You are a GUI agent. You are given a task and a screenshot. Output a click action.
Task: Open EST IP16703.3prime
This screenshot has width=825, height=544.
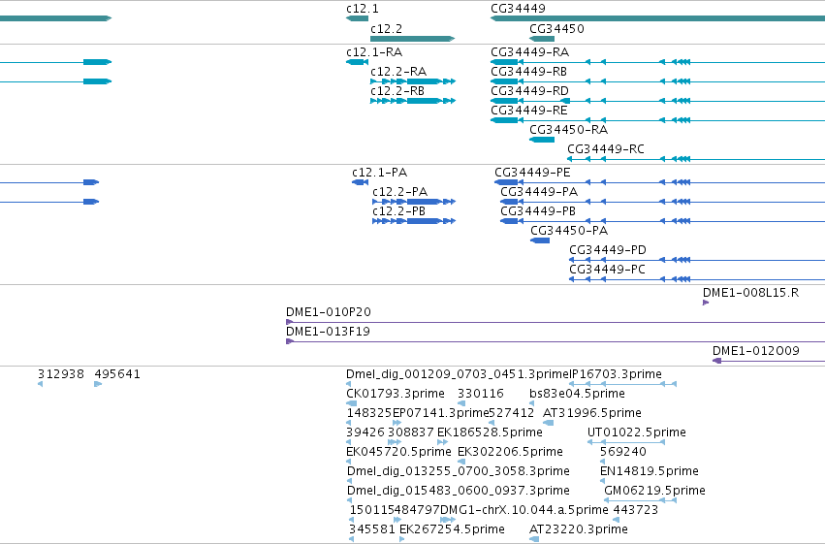pos(616,374)
